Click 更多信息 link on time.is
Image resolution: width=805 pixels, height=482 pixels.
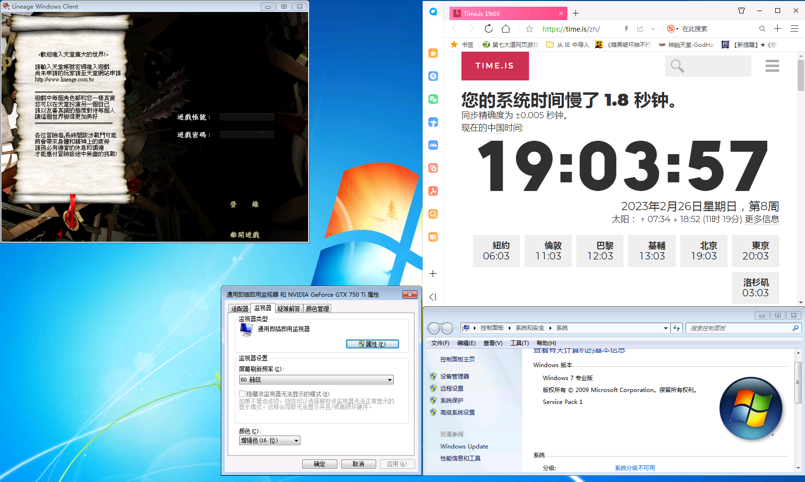click(762, 219)
